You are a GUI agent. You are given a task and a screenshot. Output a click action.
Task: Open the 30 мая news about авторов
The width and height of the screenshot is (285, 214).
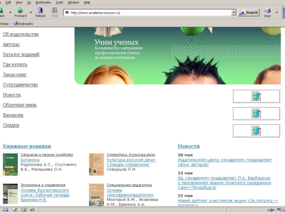point(225,162)
